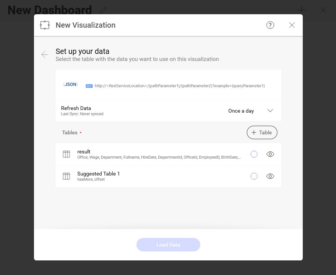Close the New Visualization dialog
The image size is (336, 275).
(x=292, y=25)
